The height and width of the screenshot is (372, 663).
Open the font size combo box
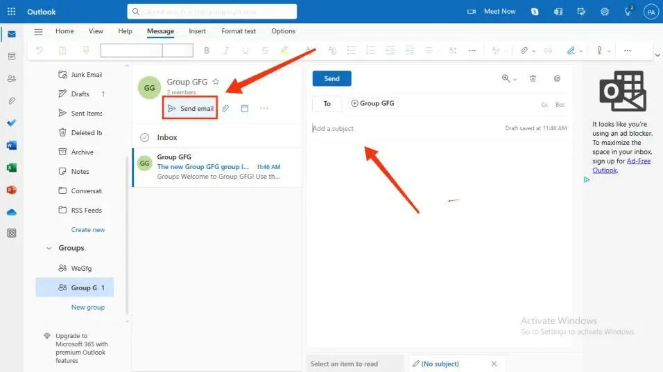178,51
